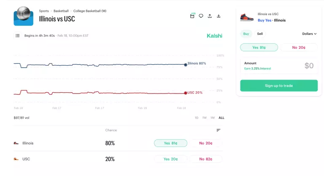This screenshot has height=176, width=324.
Task: Open the Dollars dropdown
Action: (309, 34)
